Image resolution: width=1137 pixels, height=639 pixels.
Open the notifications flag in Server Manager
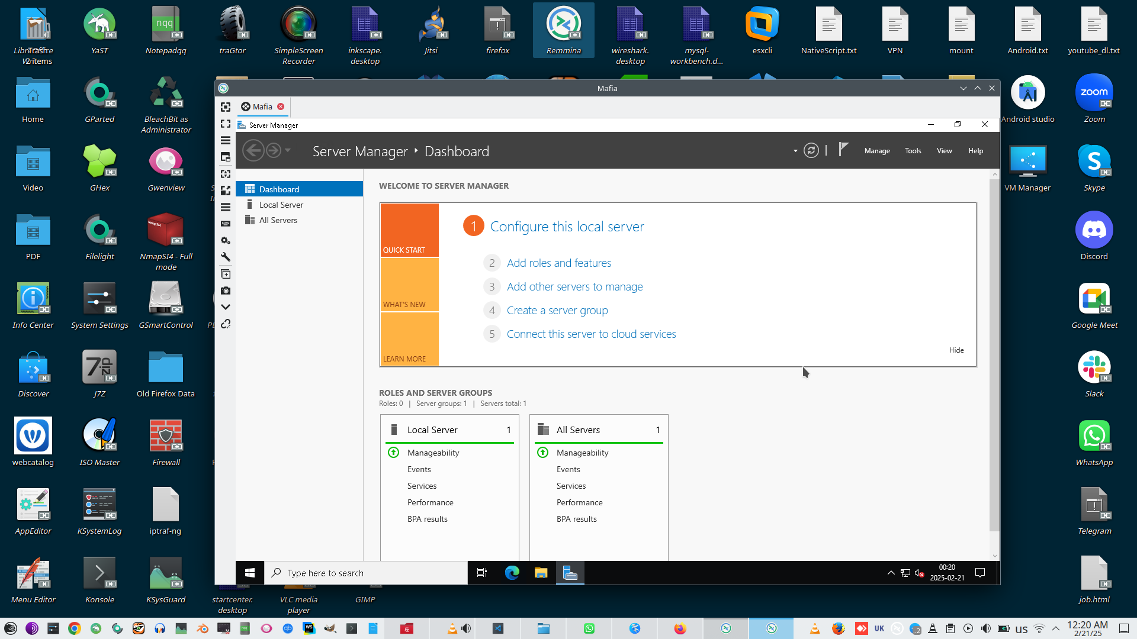pyautogui.click(x=843, y=150)
